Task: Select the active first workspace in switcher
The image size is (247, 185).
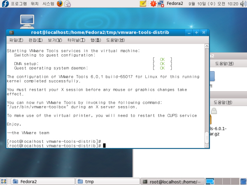Action: [x=210, y=181]
